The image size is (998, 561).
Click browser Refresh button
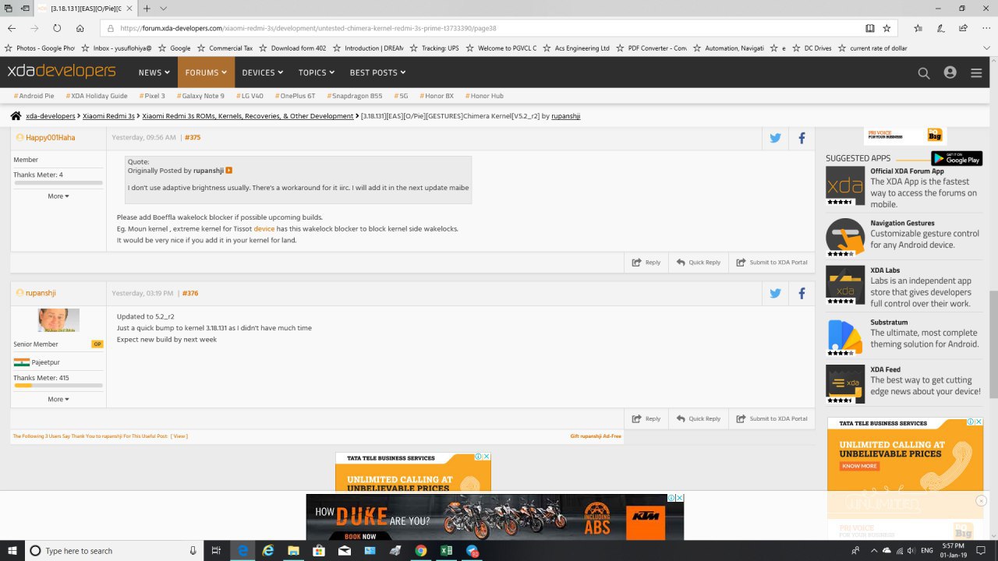[56, 28]
